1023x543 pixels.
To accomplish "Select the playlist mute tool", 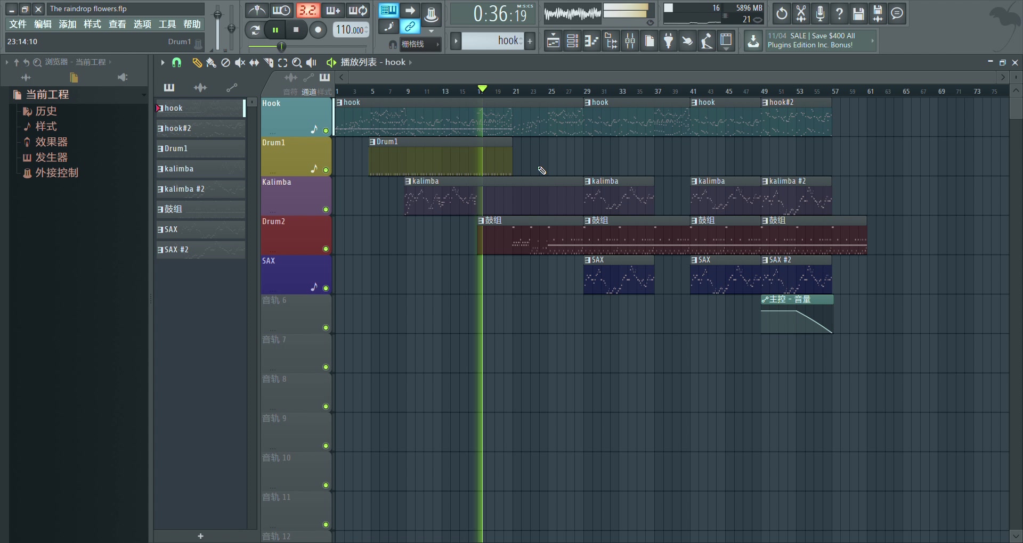I will coord(240,63).
